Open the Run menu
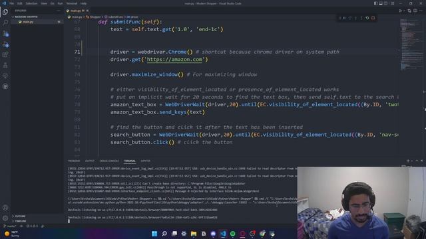Screen dimensions: 426x239 [x=60, y=3]
